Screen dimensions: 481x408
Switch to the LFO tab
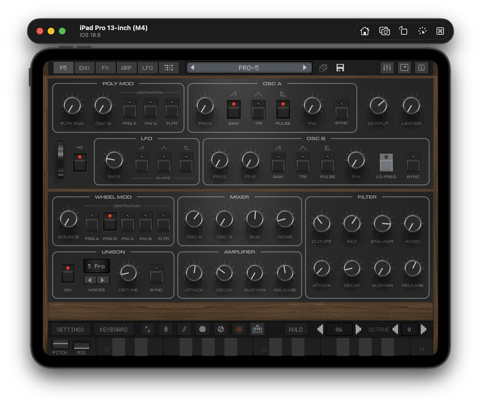pyautogui.click(x=148, y=68)
